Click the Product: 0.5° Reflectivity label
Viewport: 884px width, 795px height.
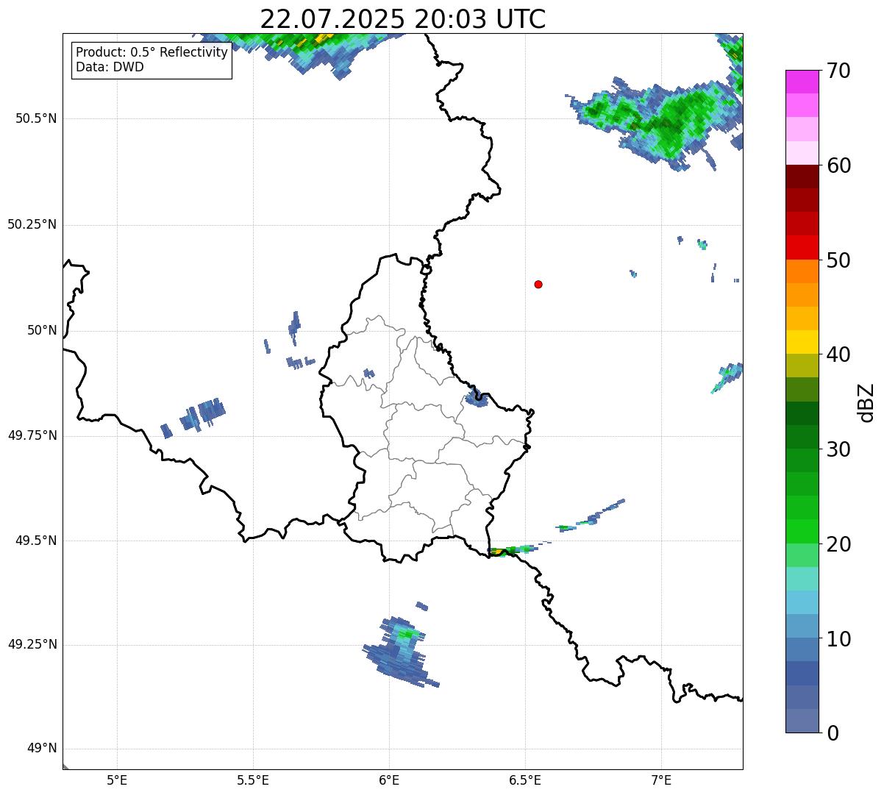[152, 53]
